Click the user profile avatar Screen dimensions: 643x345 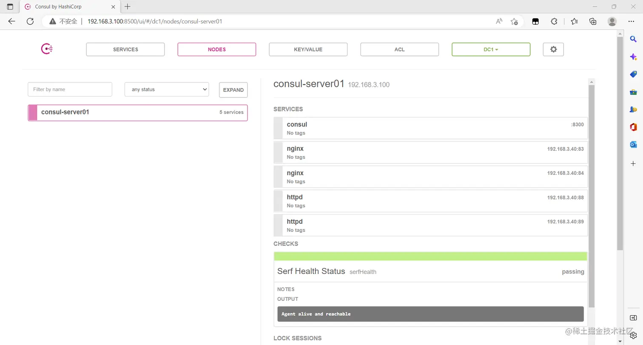612,21
